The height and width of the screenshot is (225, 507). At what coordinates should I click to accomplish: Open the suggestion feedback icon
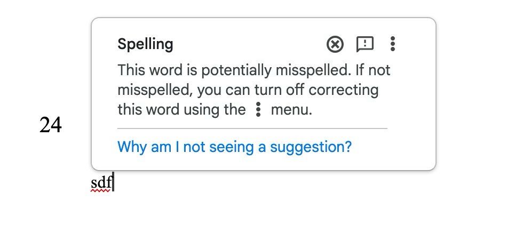[x=365, y=44]
